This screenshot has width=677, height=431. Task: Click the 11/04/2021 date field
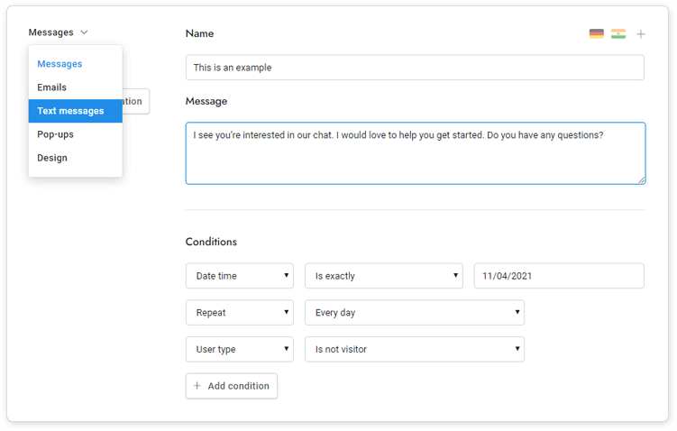[559, 276]
